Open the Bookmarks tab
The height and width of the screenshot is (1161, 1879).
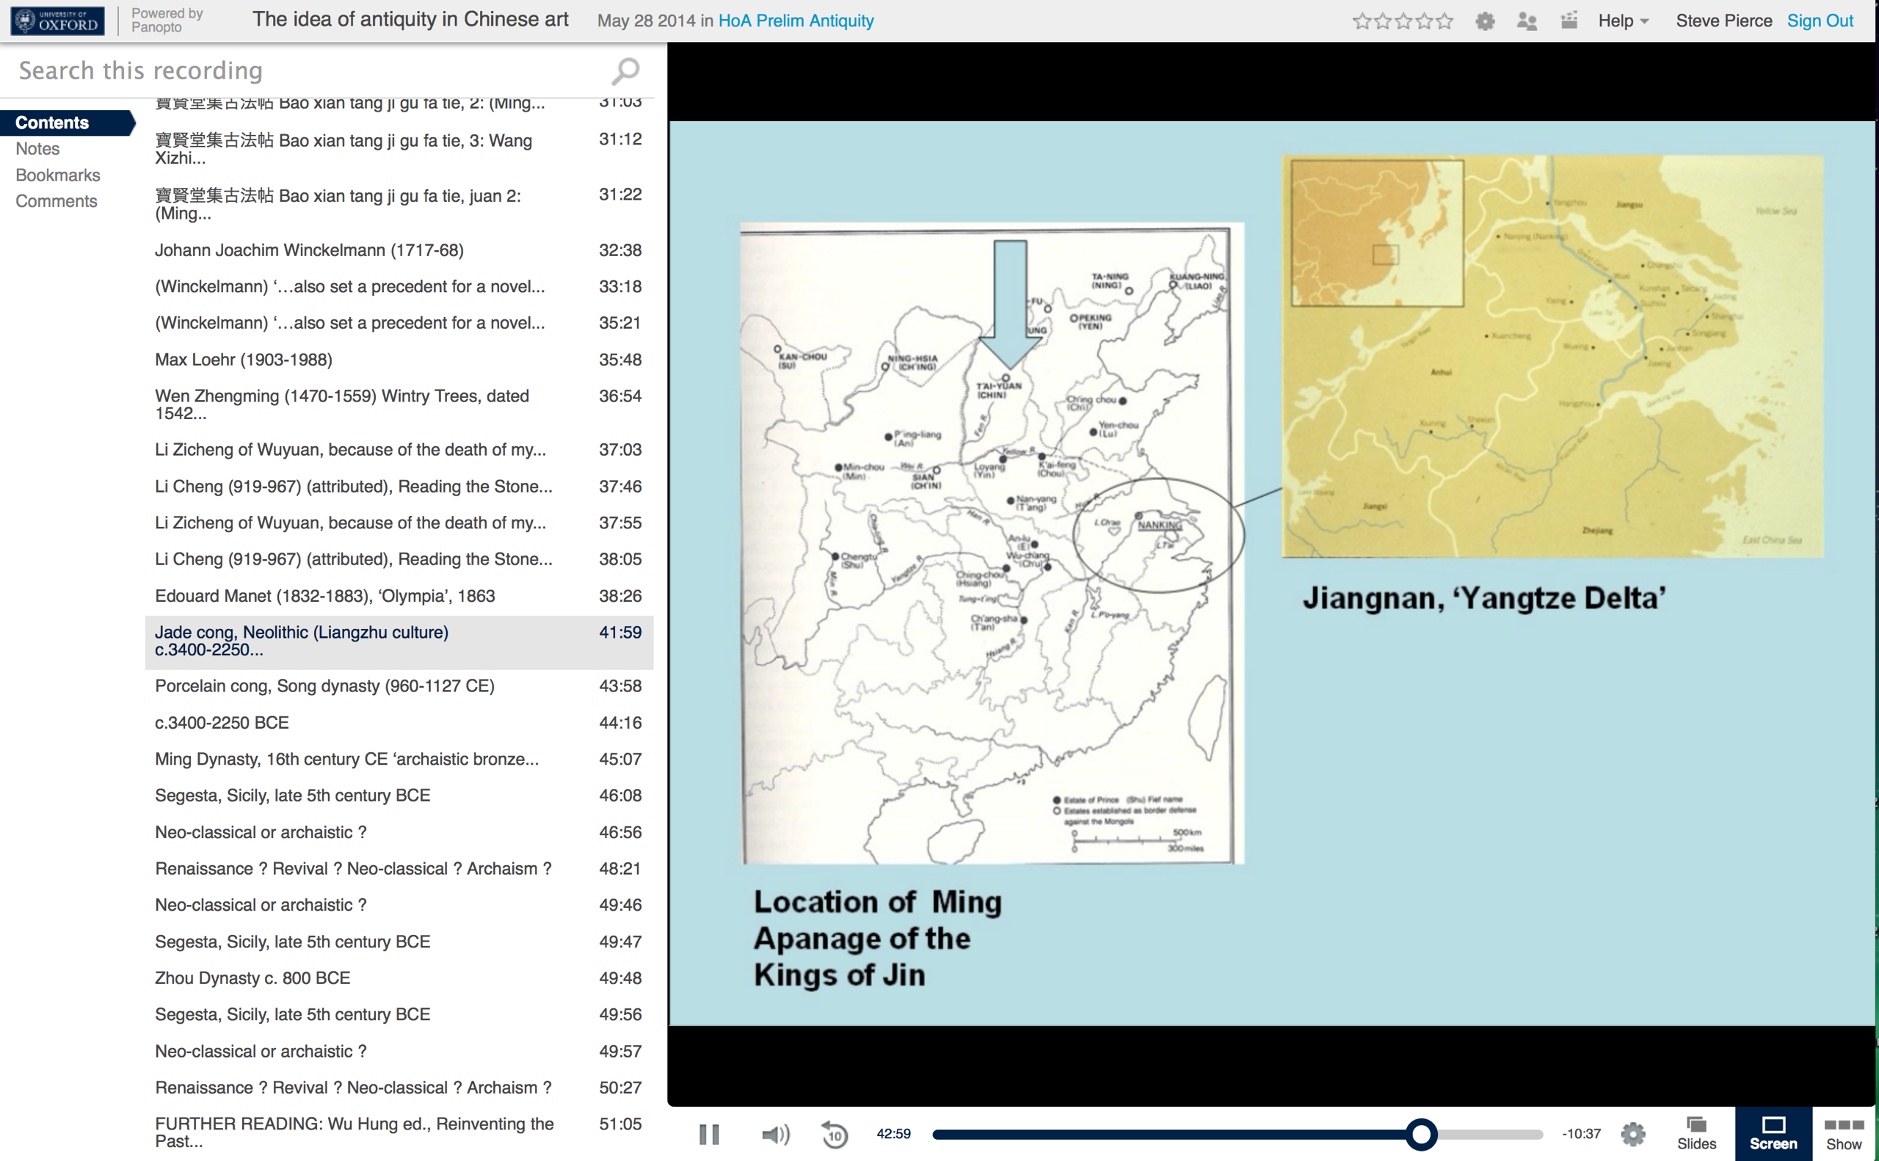[x=57, y=175]
